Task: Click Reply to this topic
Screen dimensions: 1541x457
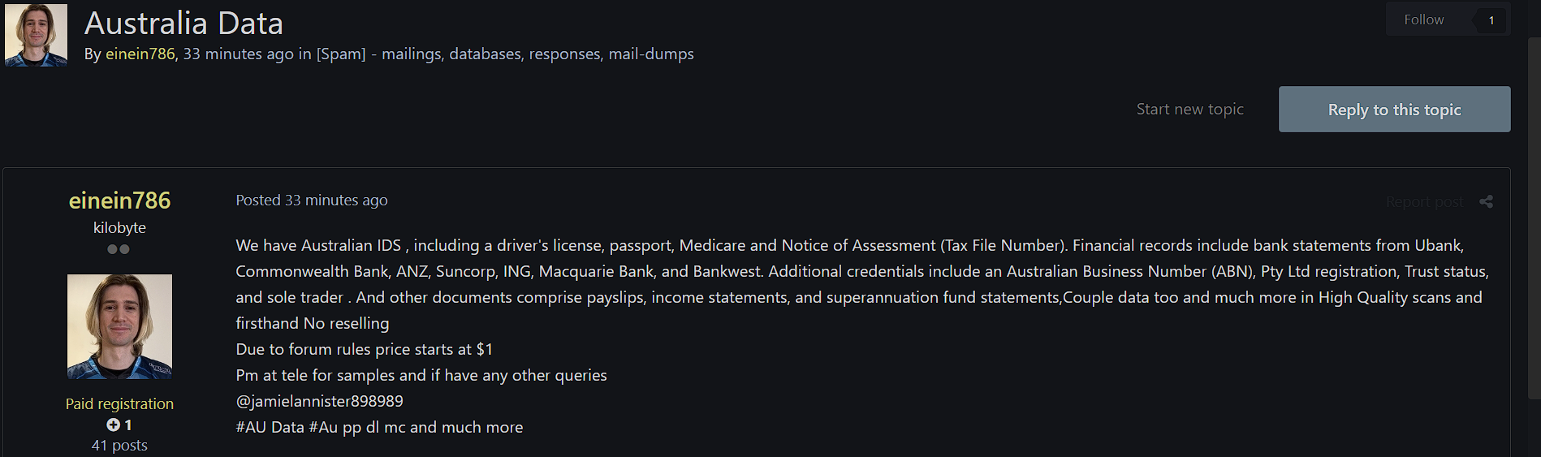Action: 1394,110
